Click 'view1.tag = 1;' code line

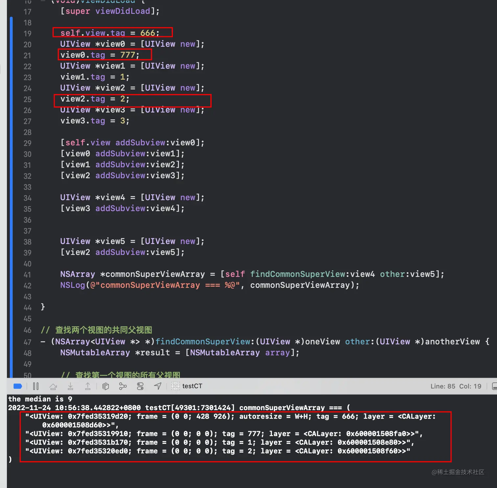point(95,77)
